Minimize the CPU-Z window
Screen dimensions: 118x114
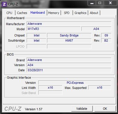click(92, 3)
